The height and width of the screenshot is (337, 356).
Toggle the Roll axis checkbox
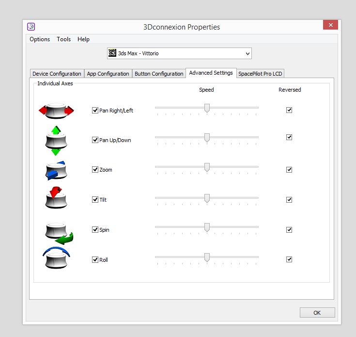95,259
